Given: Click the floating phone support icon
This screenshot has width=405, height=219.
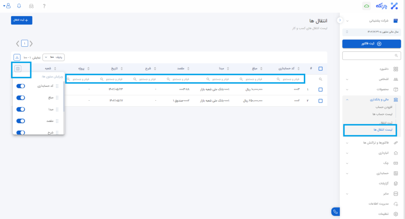Looking at the screenshot, I should (x=336, y=212).
